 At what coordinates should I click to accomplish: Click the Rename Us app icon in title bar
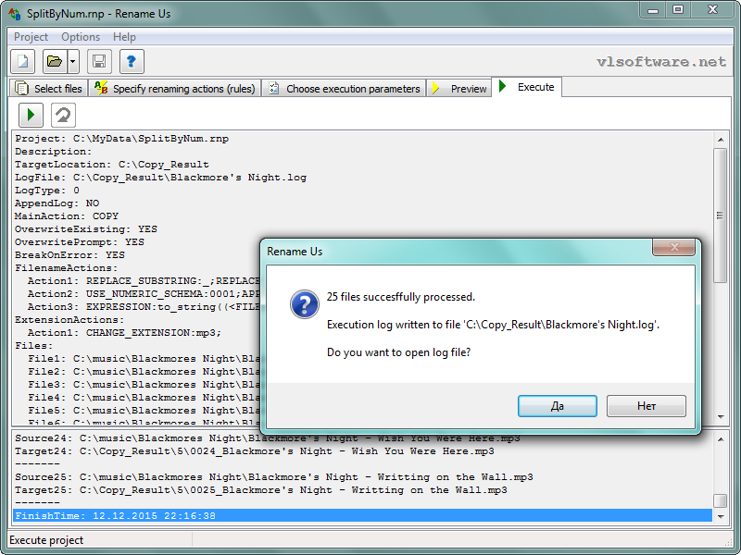click(15, 14)
